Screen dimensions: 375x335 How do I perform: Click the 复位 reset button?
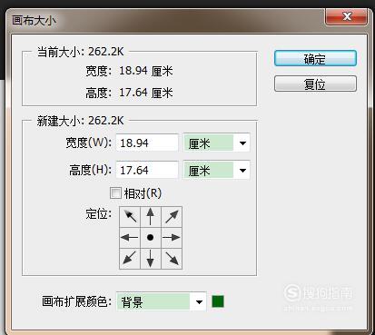(315, 84)
